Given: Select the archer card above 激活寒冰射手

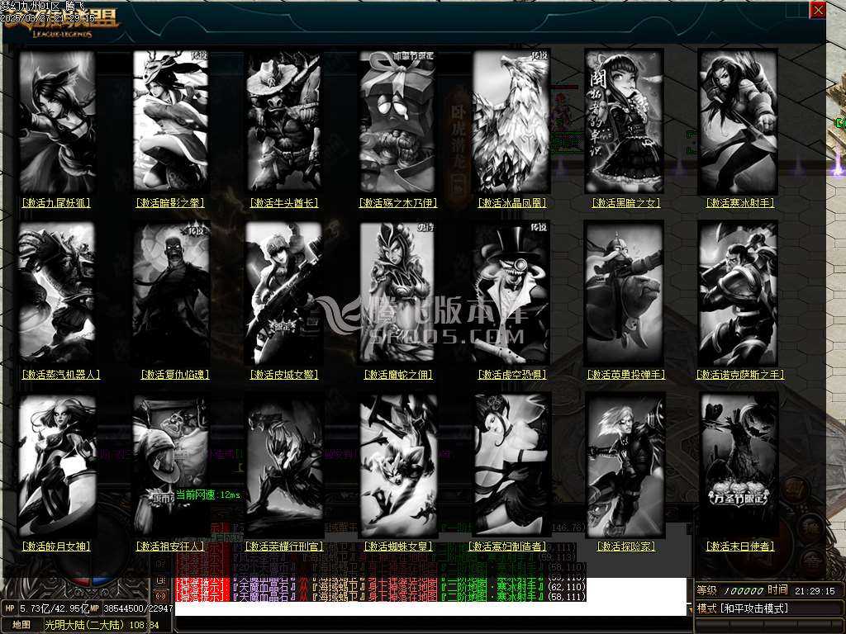Looking at the screenshot, I should click(x=738, y=122).
